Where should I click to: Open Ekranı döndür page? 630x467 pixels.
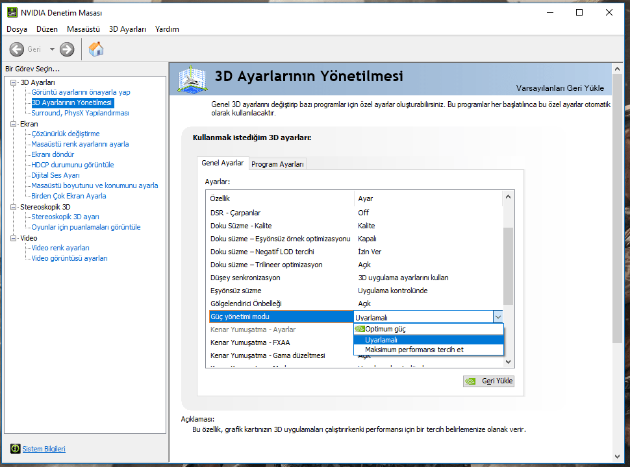click(53, 154)
